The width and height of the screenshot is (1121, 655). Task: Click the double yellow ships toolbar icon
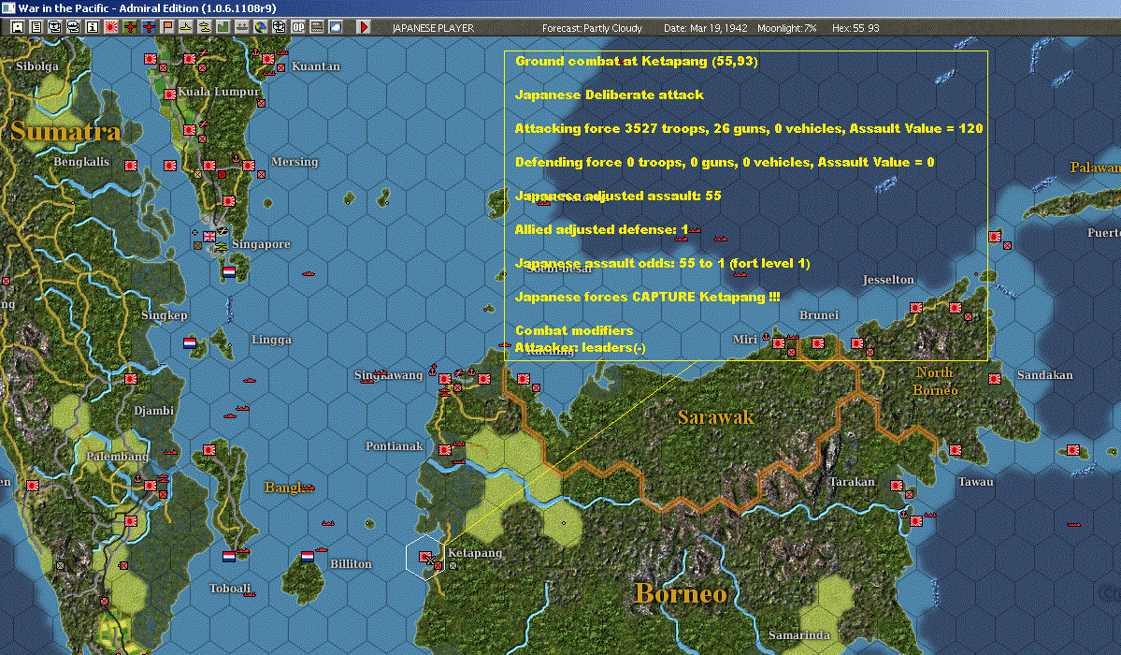click(205, 27)
